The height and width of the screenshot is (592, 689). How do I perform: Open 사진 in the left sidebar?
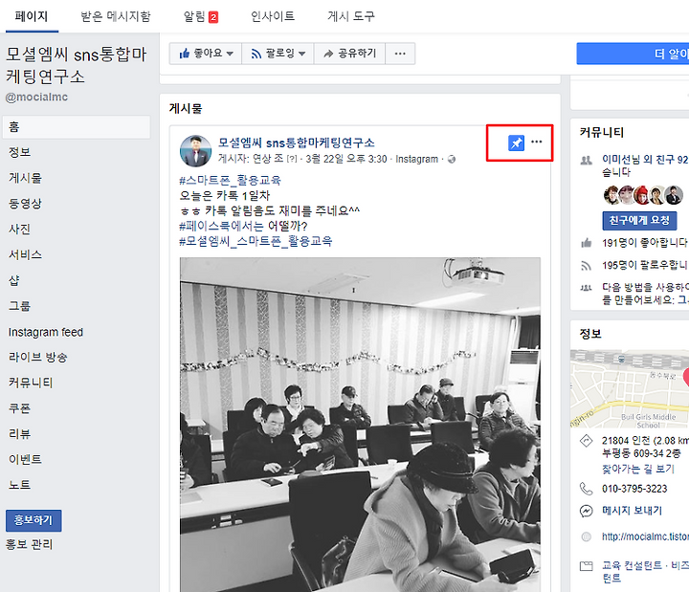(20, 229)
